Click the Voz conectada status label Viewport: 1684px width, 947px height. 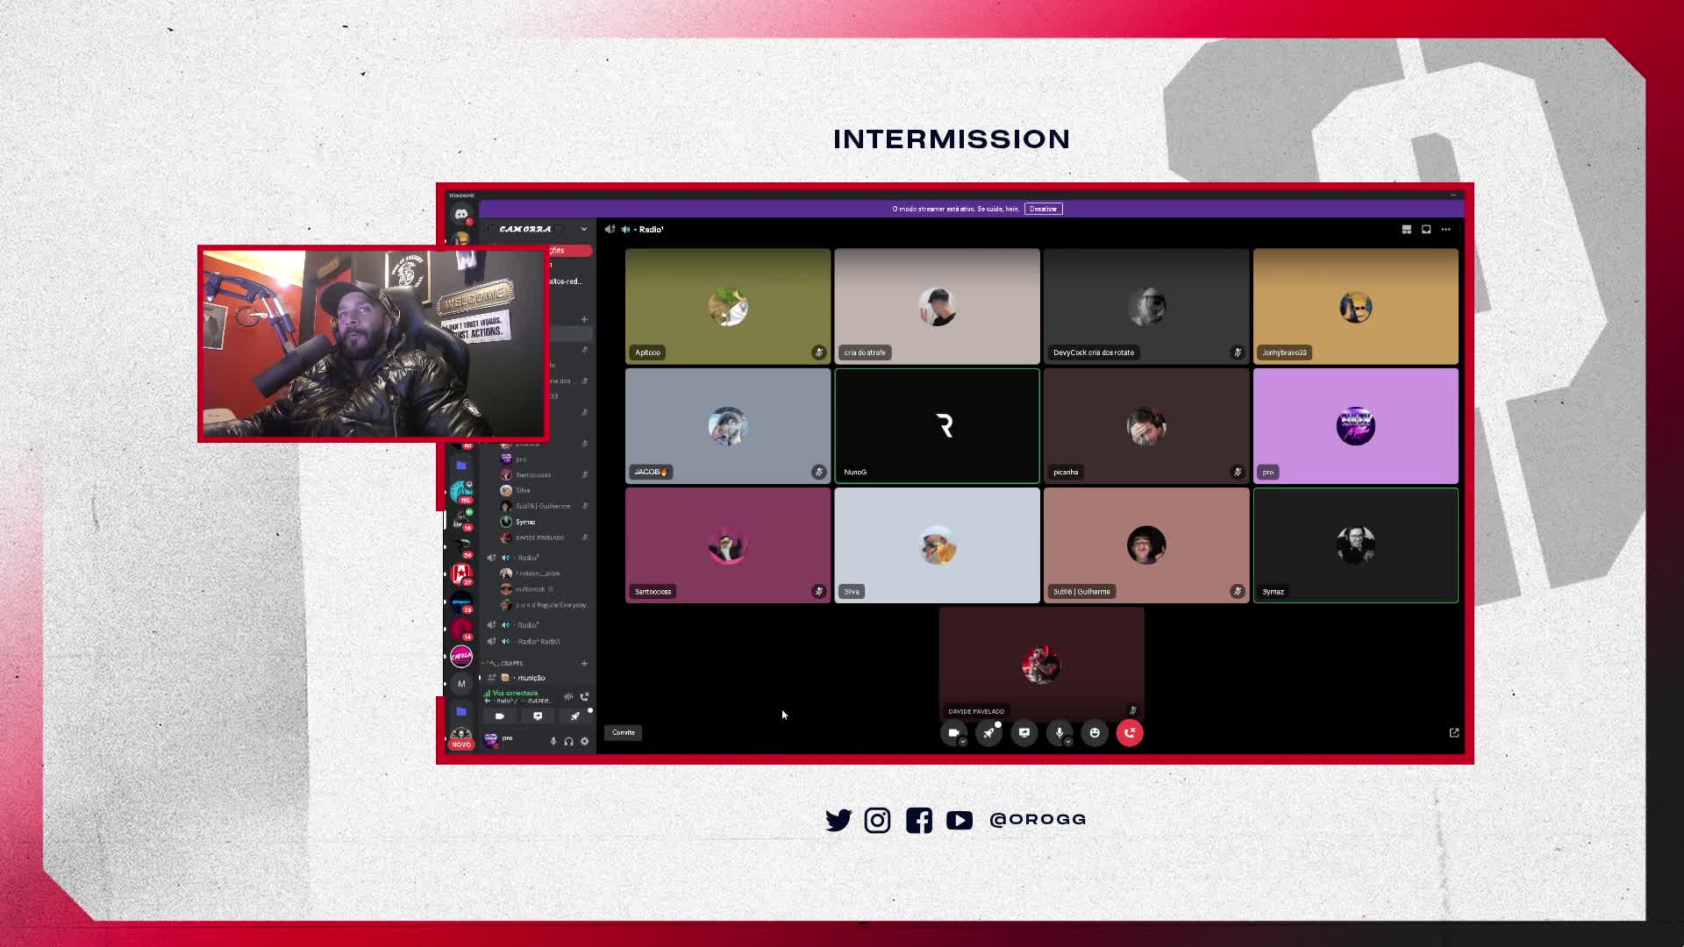coord(515,694)
